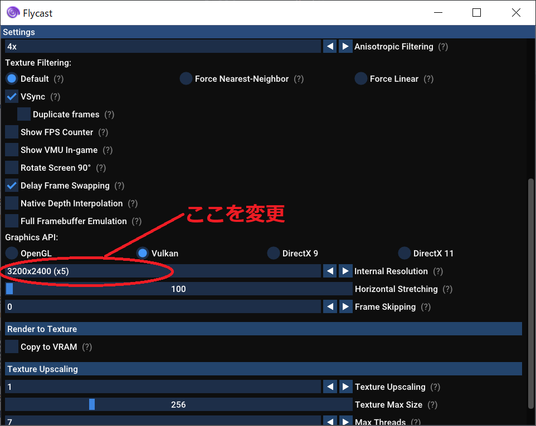536x426 pixels.
Task: Uncheck Delay Frame Swapping
Action: click(x=12, y=186)
